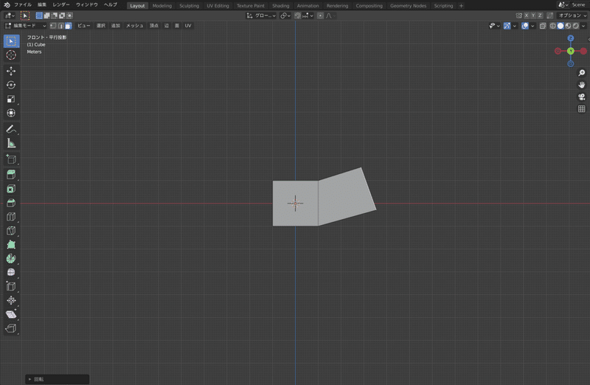Enable proportional editing toggle
The image size is (590, 385).
(x=320, y=15)
